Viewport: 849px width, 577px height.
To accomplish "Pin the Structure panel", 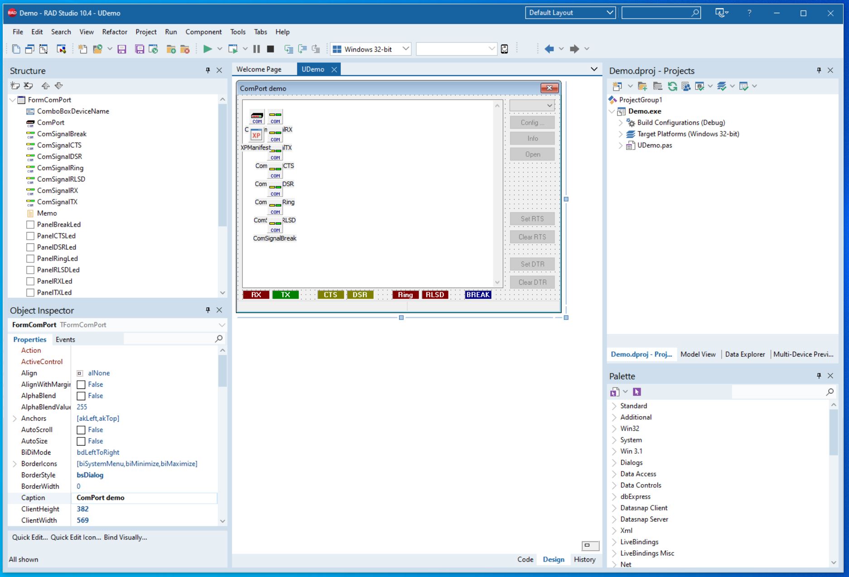I will click(x=208, y=70).
